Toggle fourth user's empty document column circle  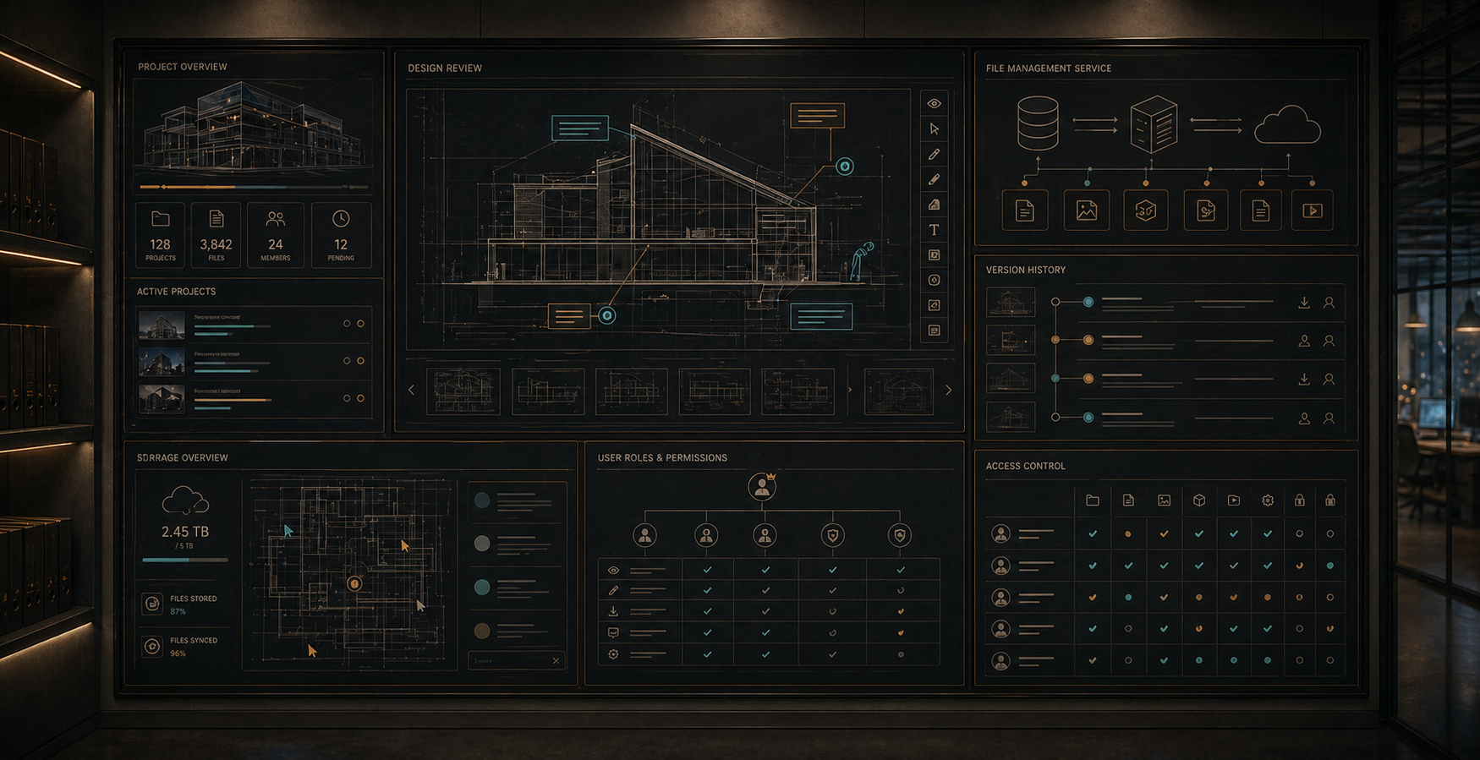(1128, 629)
